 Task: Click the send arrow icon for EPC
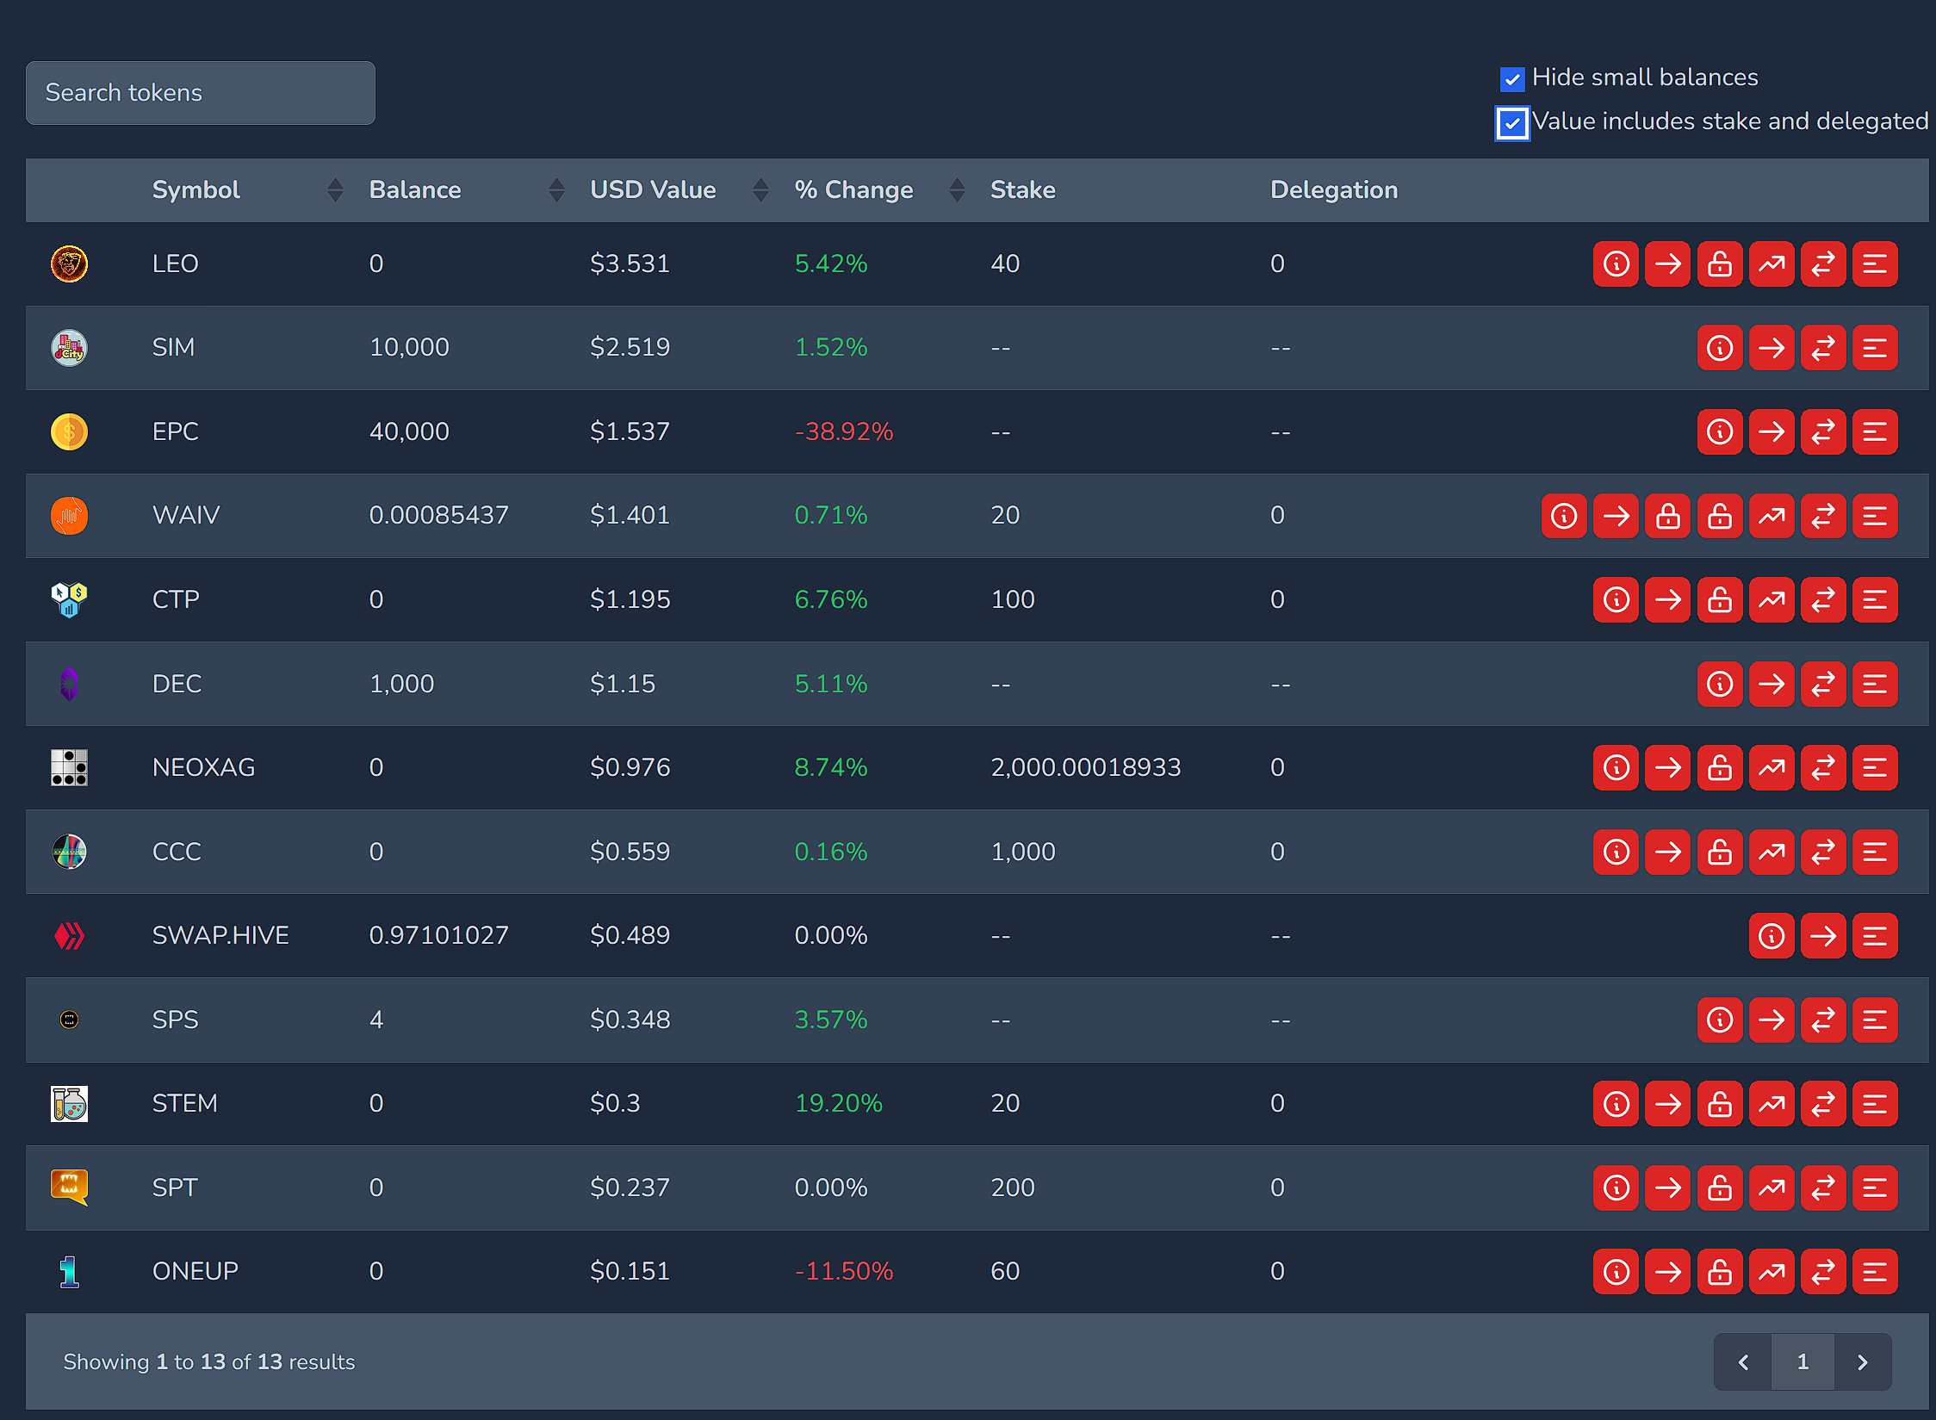pos(1772,431)
